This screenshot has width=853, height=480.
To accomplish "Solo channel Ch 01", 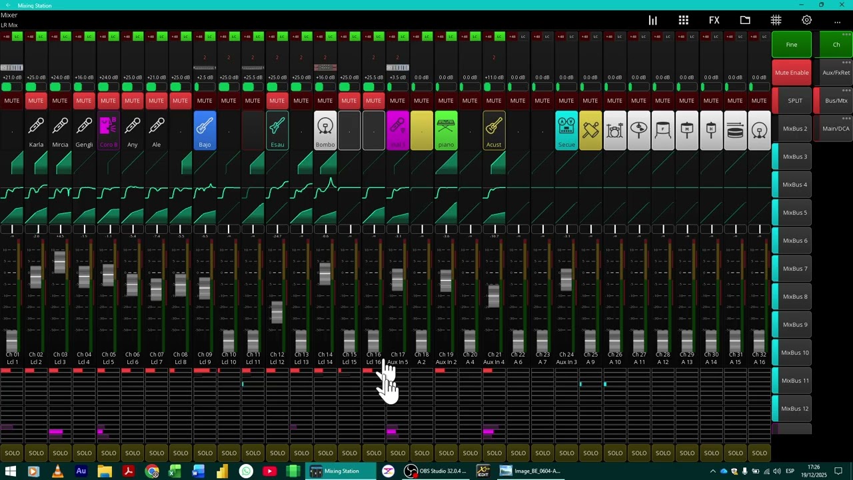I will tap(12, 453).
